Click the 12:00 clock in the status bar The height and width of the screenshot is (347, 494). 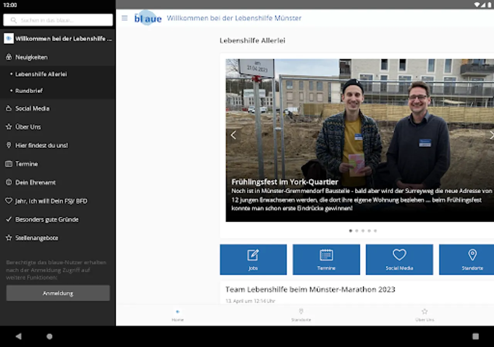coord(10,5)
